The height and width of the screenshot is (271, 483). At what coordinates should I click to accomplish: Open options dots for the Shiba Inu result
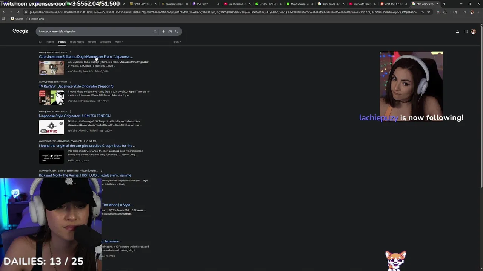[70, 52]
